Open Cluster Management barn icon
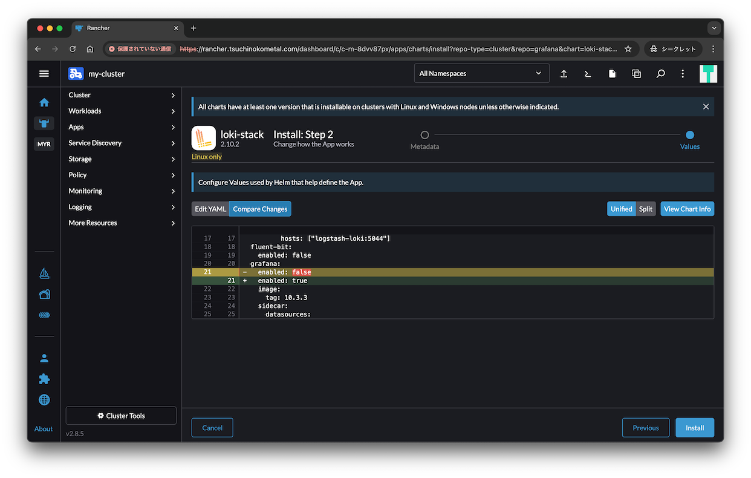751x478 pixels. pos(44,295)
